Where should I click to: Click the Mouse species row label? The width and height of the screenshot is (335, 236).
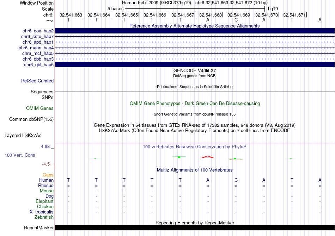point(47,191)
